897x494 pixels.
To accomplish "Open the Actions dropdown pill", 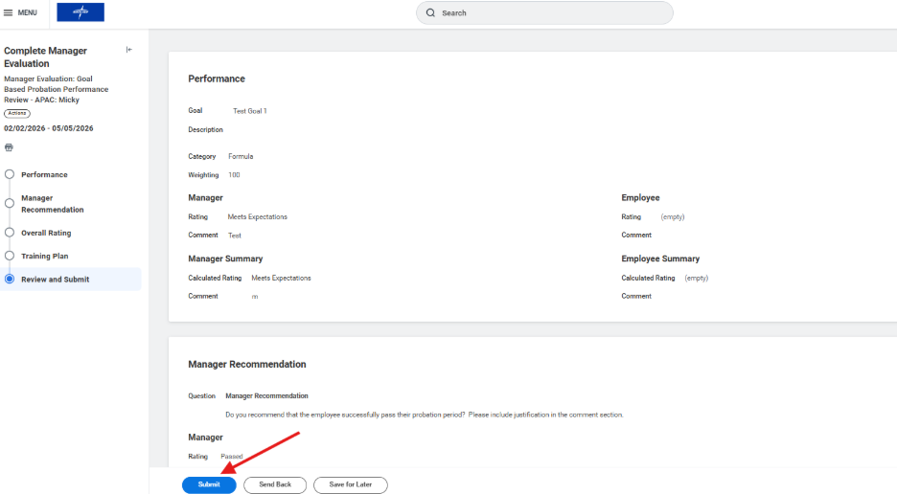I will (x=17, y=113).
